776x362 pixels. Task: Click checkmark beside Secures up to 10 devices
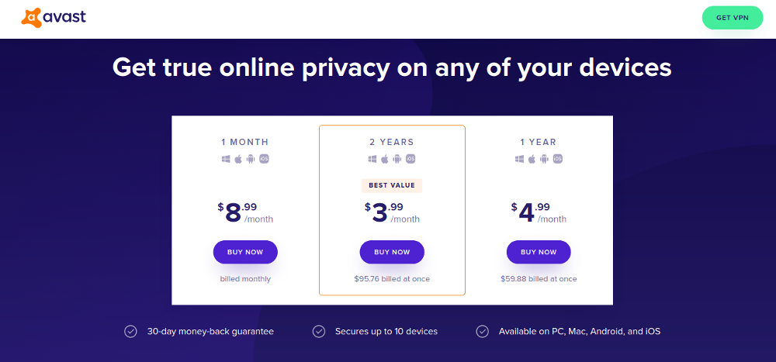click(x=319, y=332)
